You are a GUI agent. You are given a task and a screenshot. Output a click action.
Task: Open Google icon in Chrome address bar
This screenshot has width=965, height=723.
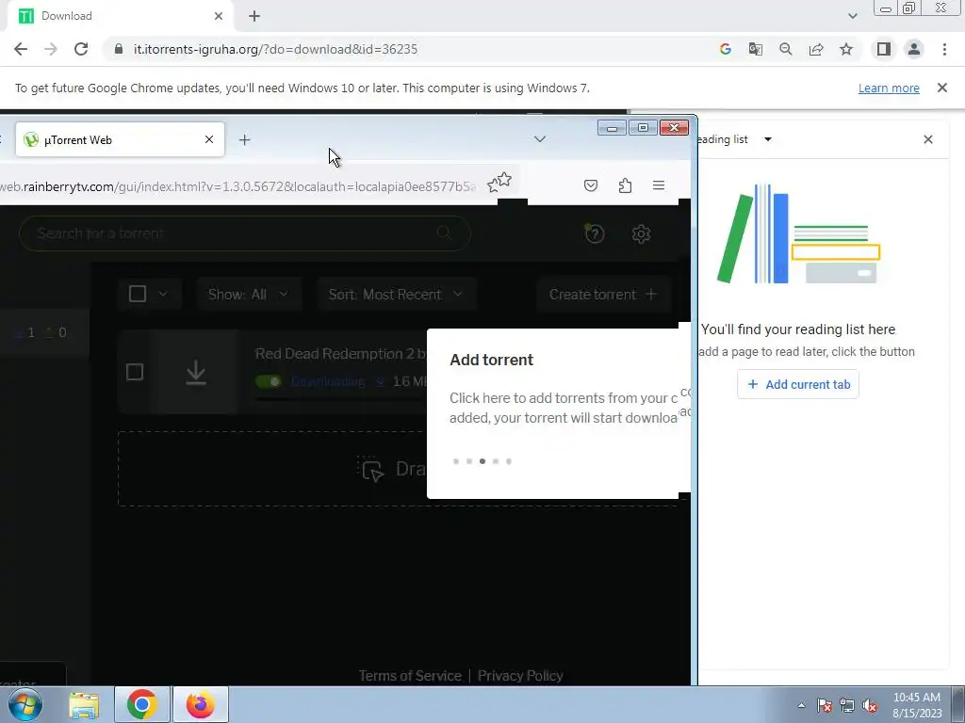[x=725, y=49]
